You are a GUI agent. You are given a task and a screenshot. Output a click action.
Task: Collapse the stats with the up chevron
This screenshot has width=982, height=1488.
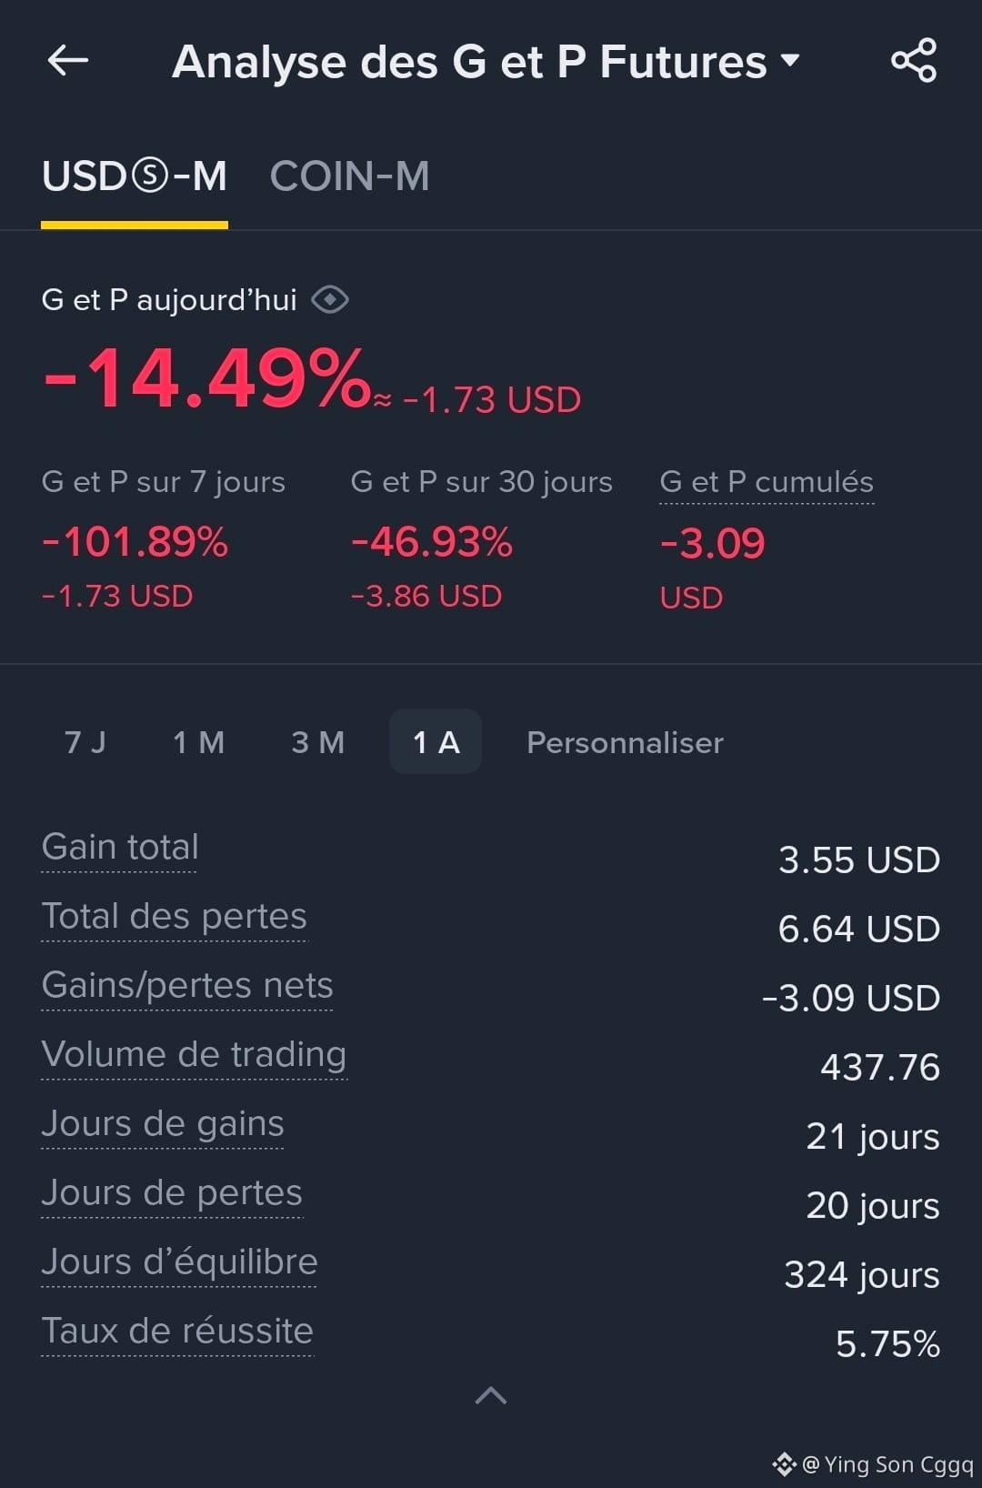click(491, 1395)
